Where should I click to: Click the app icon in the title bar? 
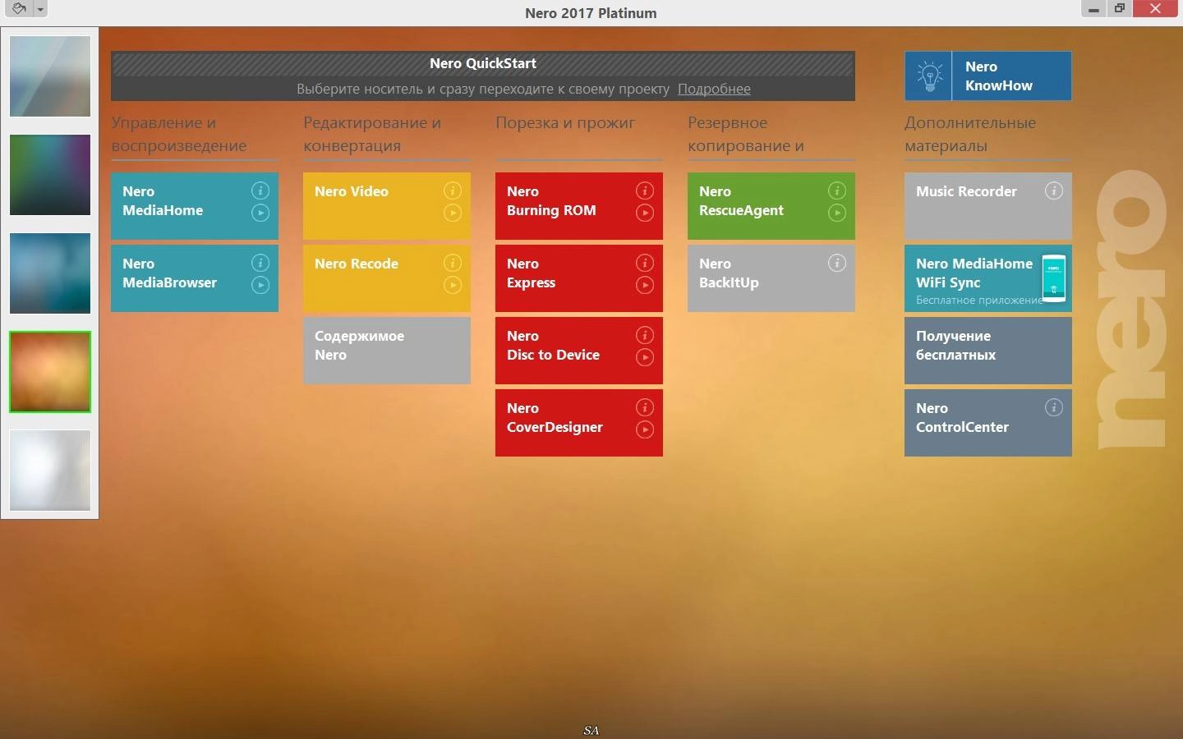click(x=19, y=9)
